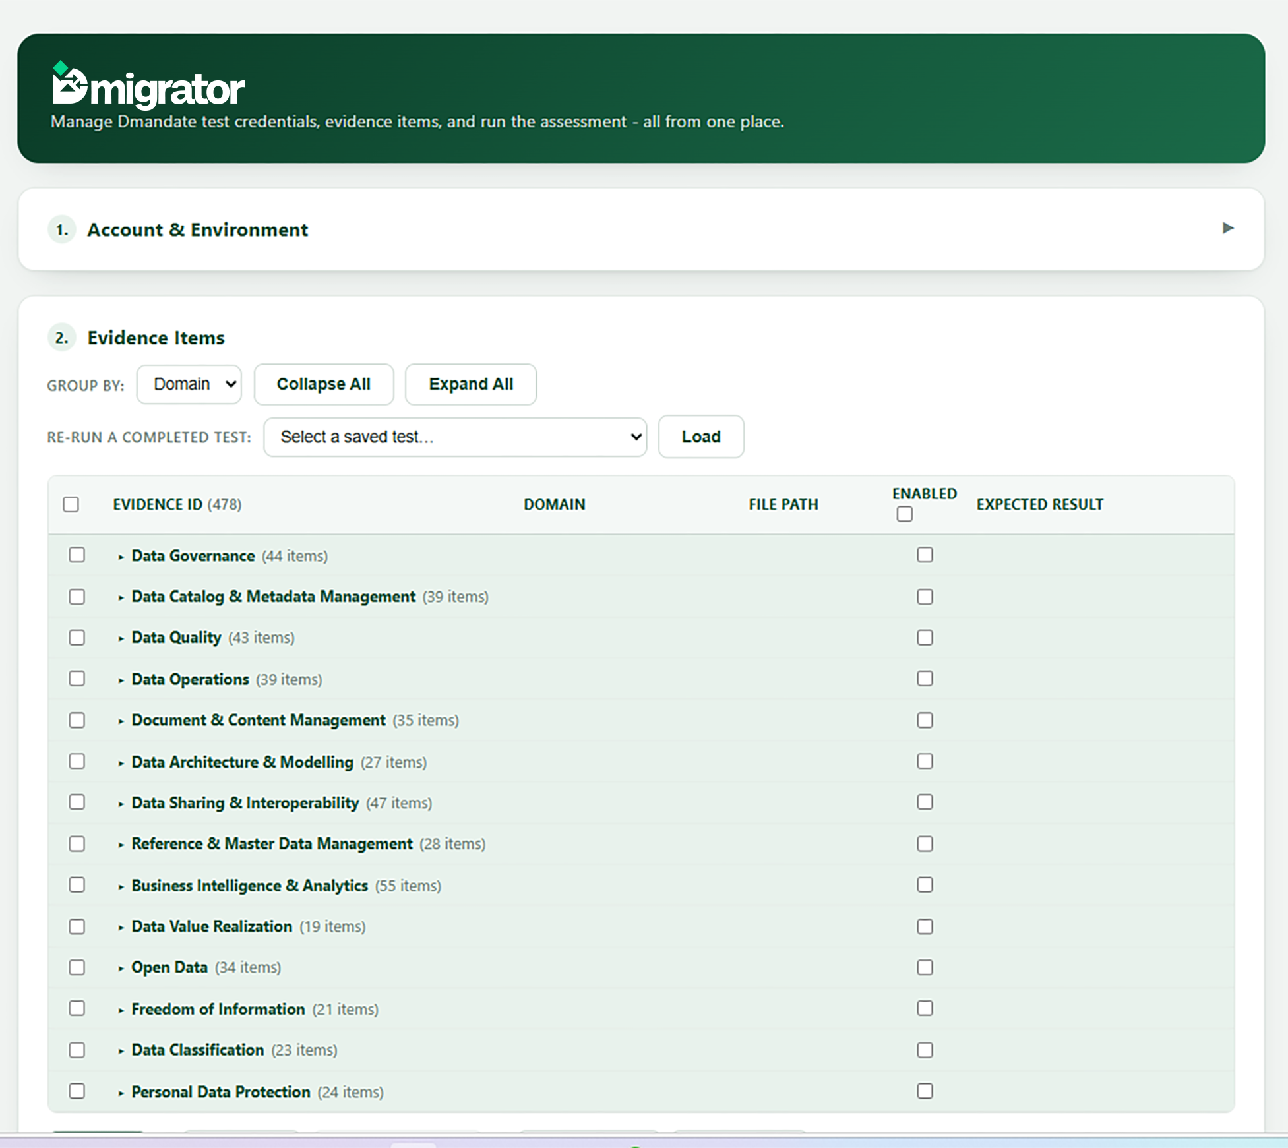Screen dimensions: 1288x1148
Task: Select Data Sharing & Interoperability row checkbox
Action: pyautogui.click(x=77, y=802)
